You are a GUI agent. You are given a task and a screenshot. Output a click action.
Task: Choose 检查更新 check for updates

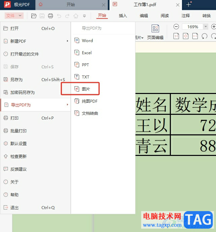click(35, 156)
